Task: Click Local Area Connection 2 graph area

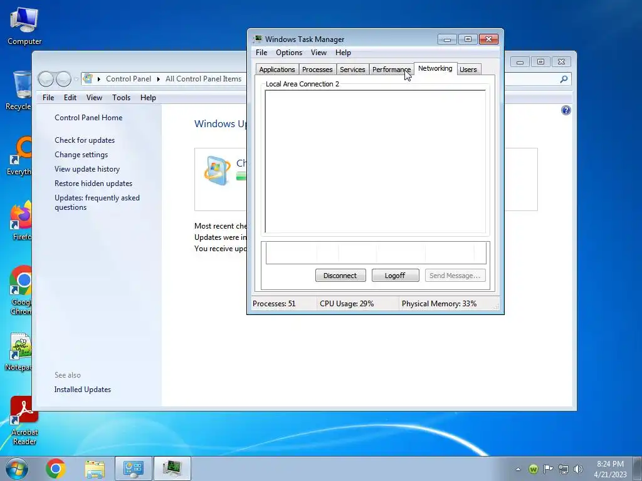Action: (x=376, y=162)
